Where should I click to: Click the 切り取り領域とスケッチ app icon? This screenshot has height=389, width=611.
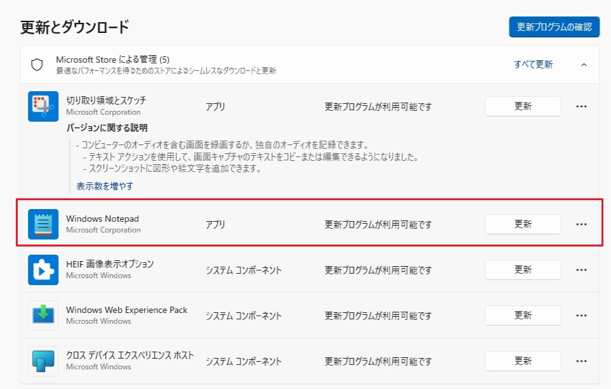point(43,106)
